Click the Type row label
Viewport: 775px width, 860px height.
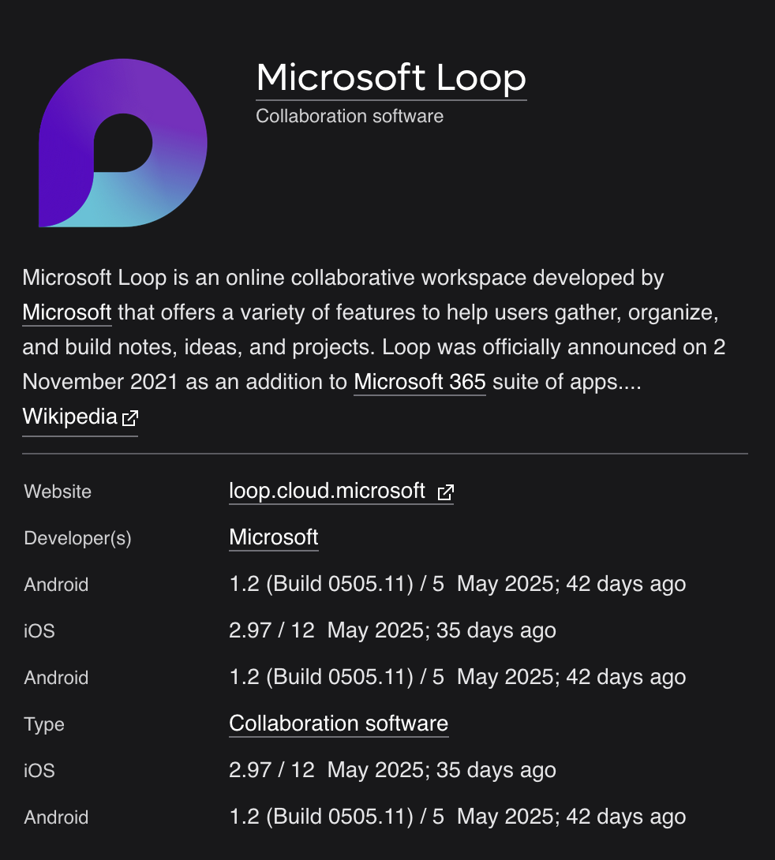coord(43,724)
